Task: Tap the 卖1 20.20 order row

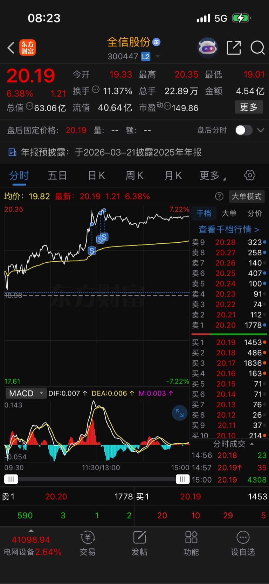Action: [x=229, y=325]
